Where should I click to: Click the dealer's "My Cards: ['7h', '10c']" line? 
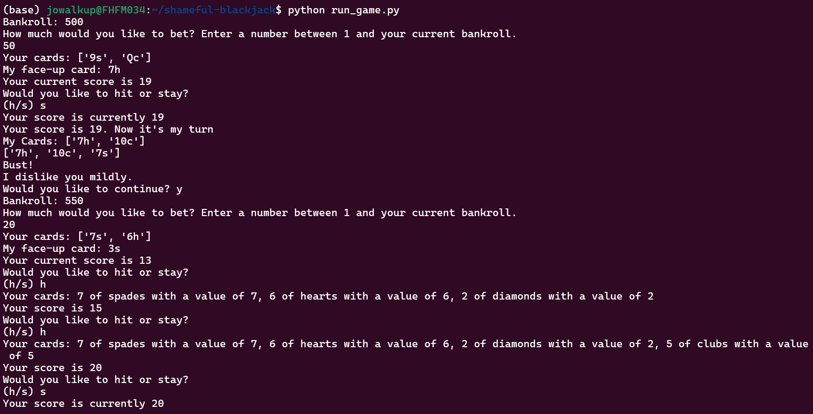74,141
